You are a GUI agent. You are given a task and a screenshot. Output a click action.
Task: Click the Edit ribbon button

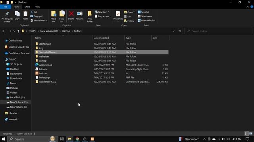128,17
